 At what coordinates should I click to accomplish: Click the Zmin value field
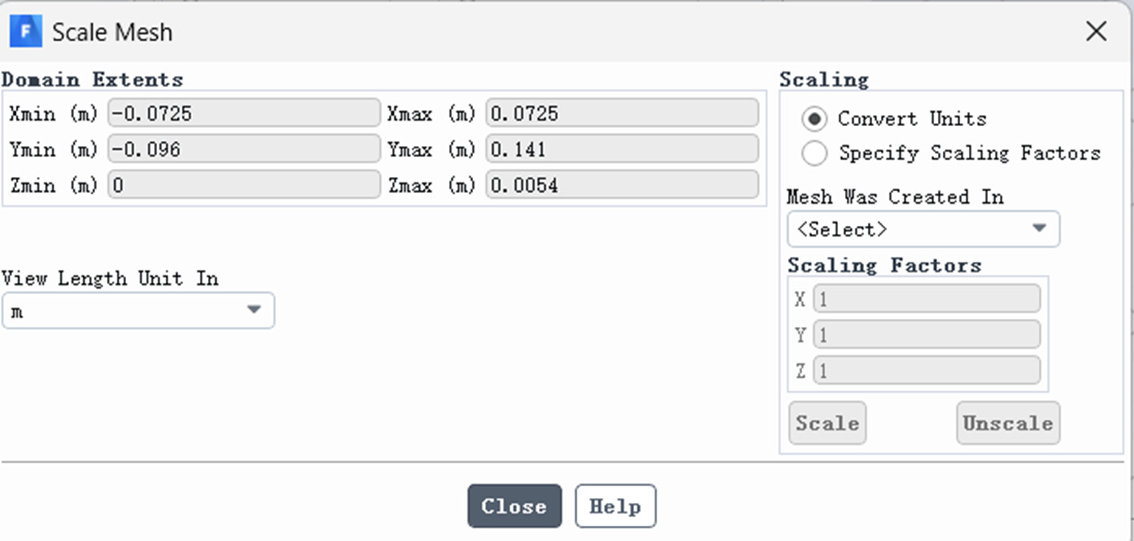point(244,185)
